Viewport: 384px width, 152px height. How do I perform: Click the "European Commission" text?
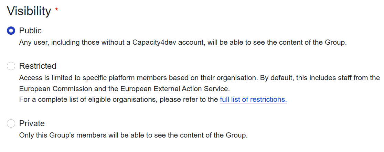coord(56,89)
